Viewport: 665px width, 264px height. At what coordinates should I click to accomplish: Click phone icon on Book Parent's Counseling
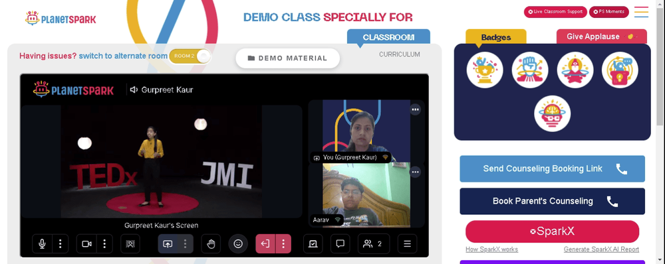click(612, 202)
